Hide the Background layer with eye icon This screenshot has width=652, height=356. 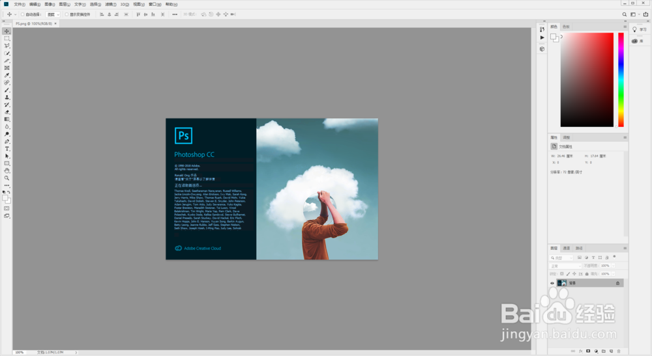[x=552, y=283]
